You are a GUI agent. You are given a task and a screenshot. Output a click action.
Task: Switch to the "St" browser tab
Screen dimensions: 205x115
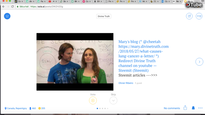[x=64, y=1]
